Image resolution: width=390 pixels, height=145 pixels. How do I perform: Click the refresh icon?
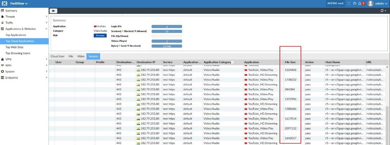point(383,11)
